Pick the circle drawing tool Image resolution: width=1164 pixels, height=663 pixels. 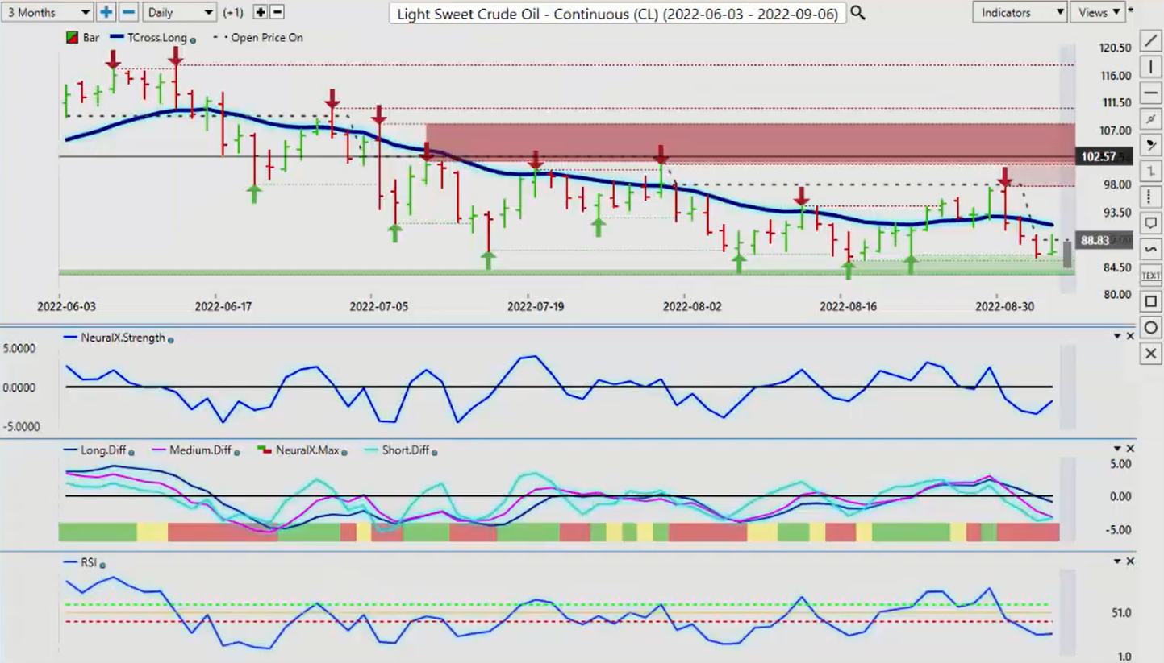[x=1150, y=327]
